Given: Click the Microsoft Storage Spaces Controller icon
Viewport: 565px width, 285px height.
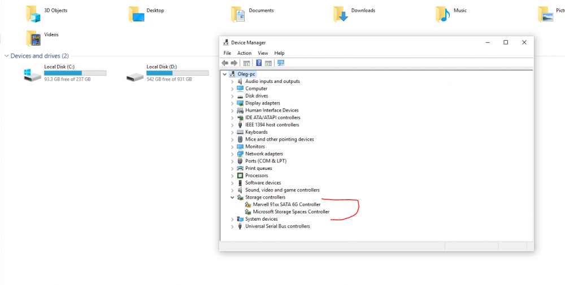Looking at the screenshot, I should coord(248,212).
